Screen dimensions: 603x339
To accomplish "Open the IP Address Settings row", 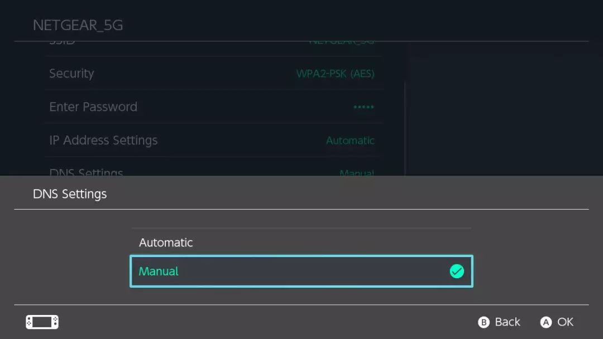I will (214, 140).
